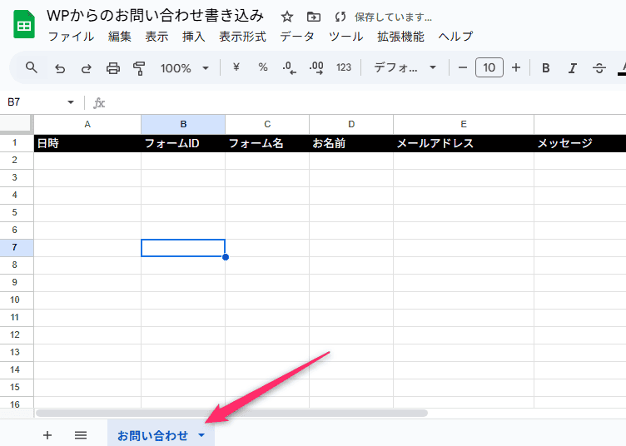Show all sheets list button

click(x=81, y=434)
